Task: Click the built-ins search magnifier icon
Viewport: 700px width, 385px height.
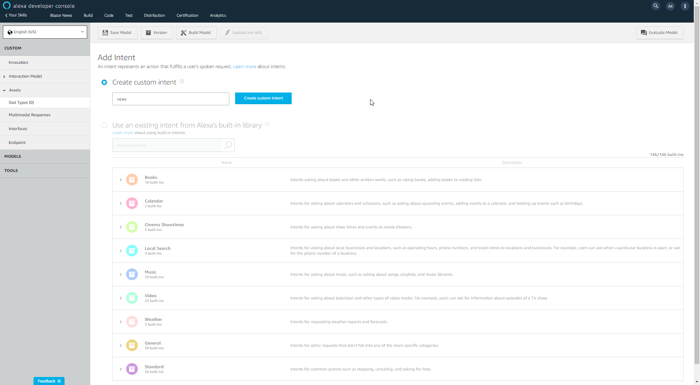Action: point(228,145)
